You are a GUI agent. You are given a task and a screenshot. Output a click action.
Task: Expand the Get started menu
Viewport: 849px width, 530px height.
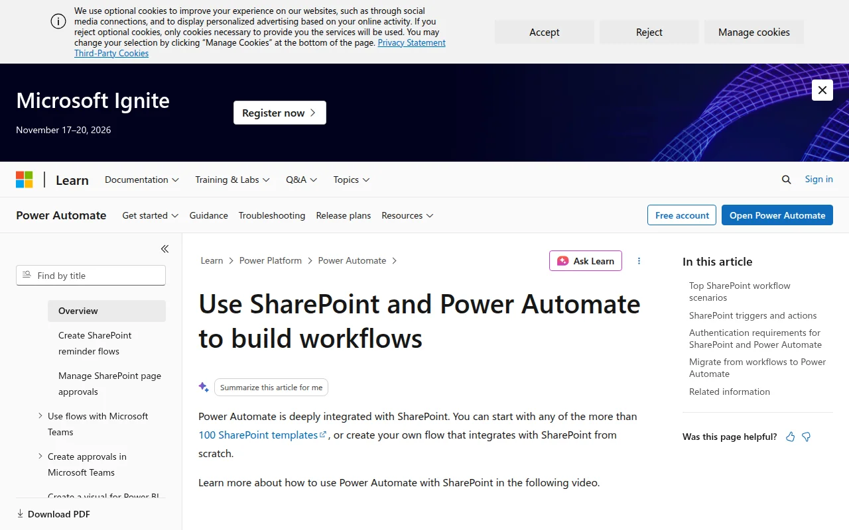(x=151, y=215)
